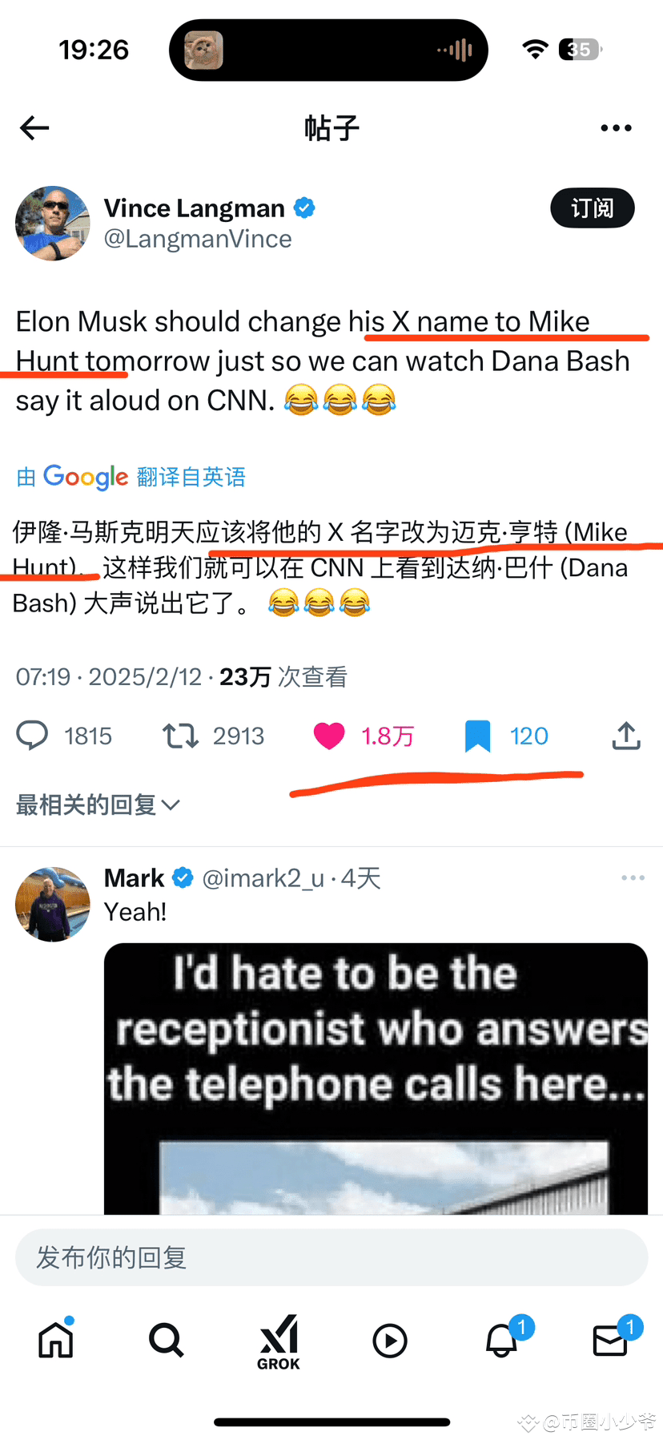The image size is (663, 1440).
Task: Expand the 最相关的回复 sort dropdown
Action: 98,805
